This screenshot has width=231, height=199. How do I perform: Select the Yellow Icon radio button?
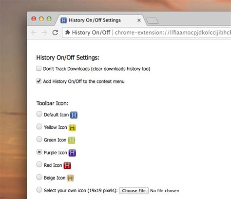click(39, 126)
